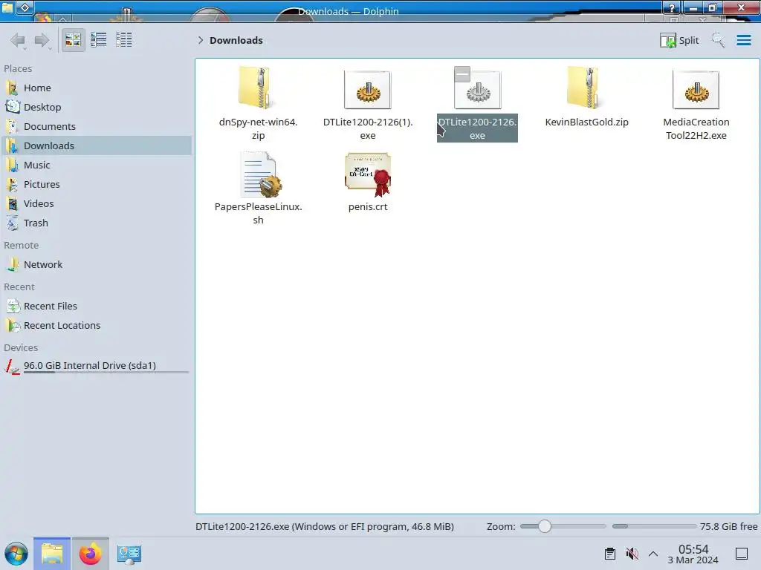The image size is (761, 570).
Task: Switch to Details view mode
Action: 124,40
